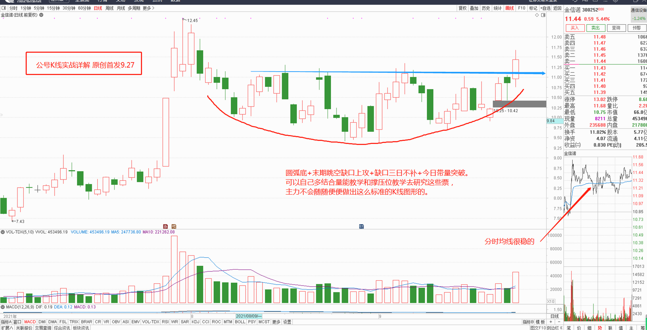Expand the 扩展∧ panel
647x330 pixels.
(7, 328)
